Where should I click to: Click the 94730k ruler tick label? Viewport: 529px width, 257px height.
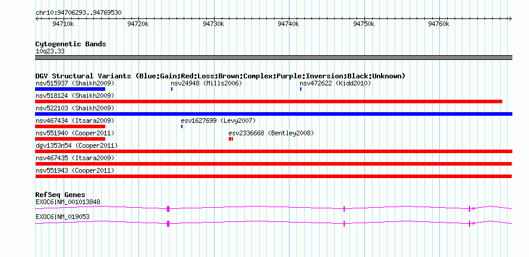point(213,24)
